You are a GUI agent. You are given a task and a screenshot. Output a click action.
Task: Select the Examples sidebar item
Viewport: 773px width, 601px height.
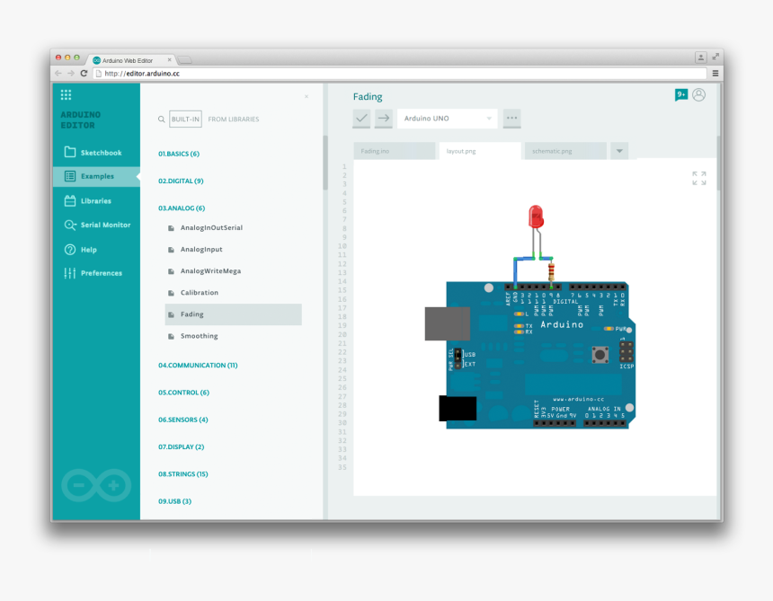(x=96, y=176)
